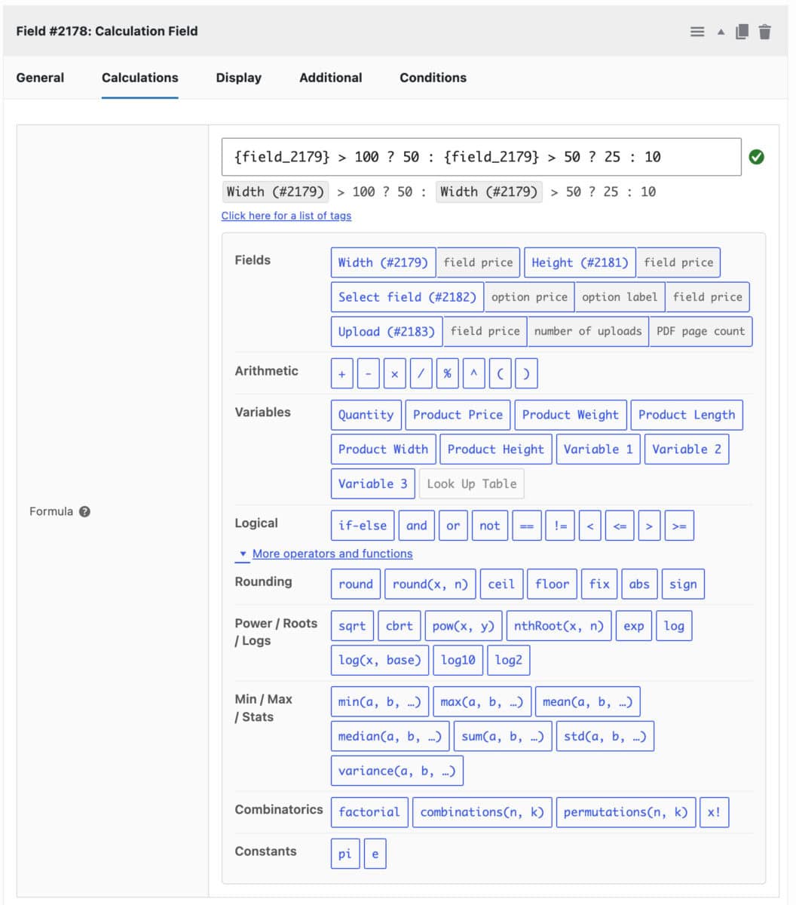This screenshot has height=905, width=796.
Task: Insert the power ^ operator
Action: click(x=473, y=374)
